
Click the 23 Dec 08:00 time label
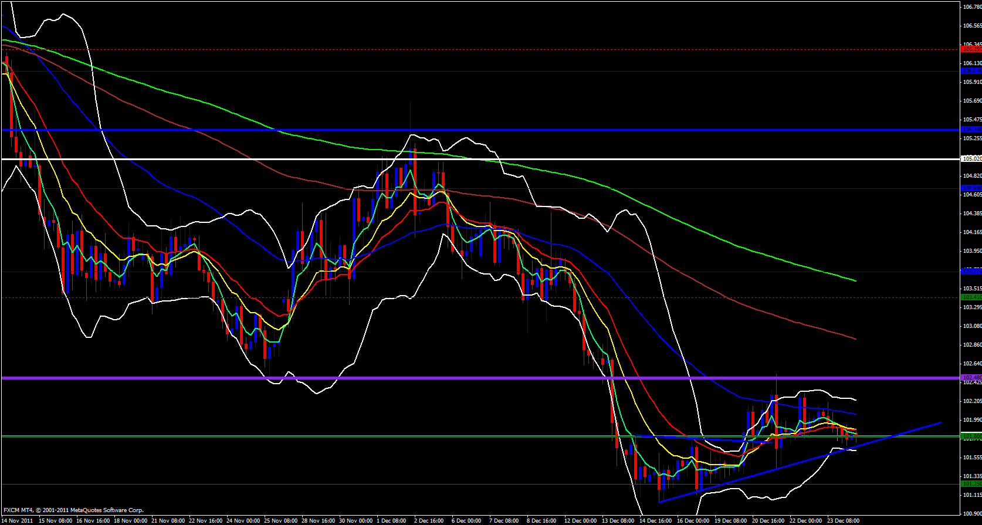844,520
